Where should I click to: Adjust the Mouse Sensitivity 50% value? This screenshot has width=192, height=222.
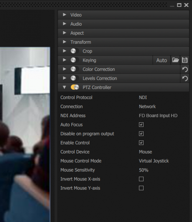tap(144, 170)
